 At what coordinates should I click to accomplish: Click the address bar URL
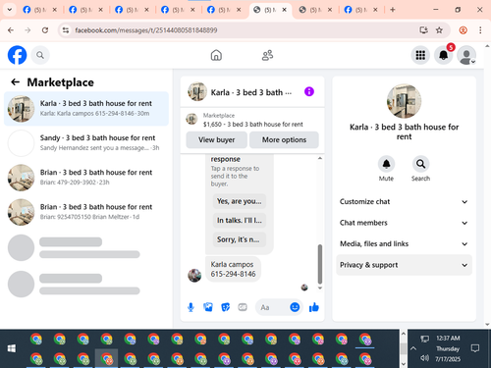coord(146,30)
